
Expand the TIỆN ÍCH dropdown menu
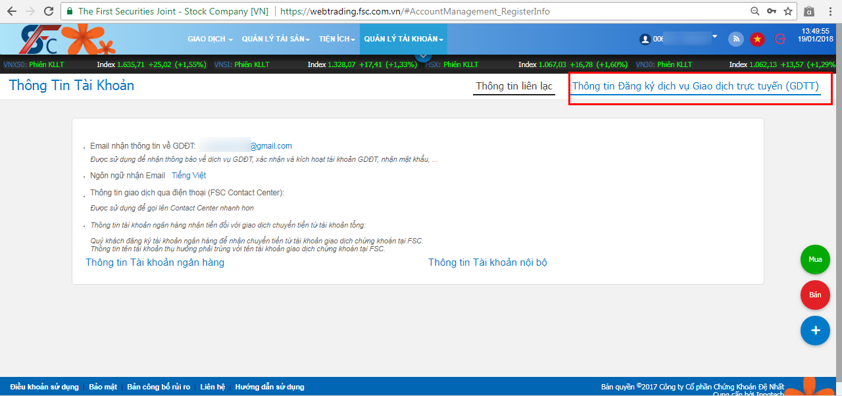point(337,39)
